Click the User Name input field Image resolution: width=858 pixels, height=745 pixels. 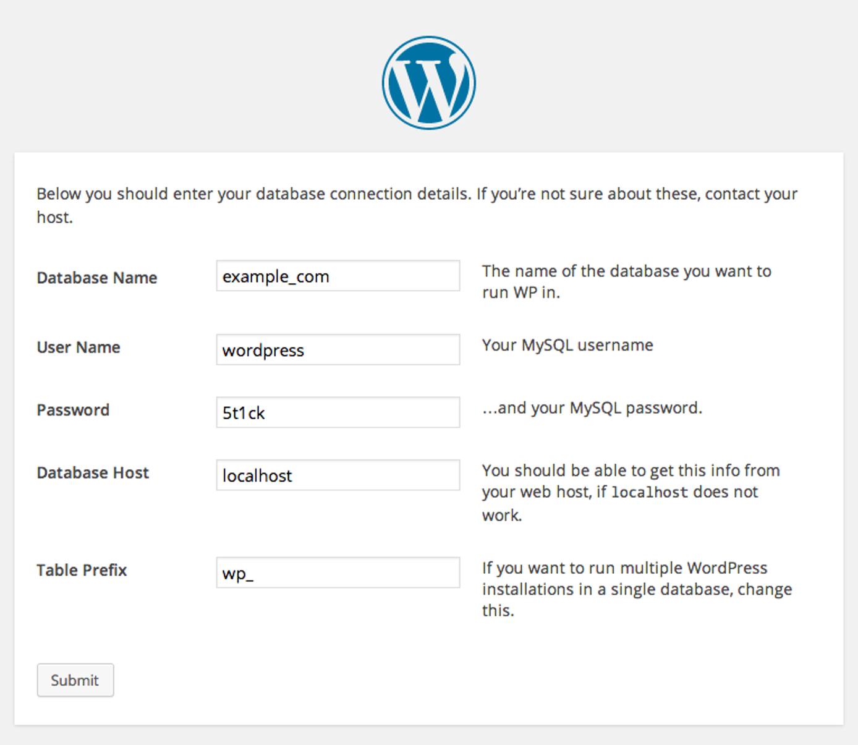(x=338, y=350)
